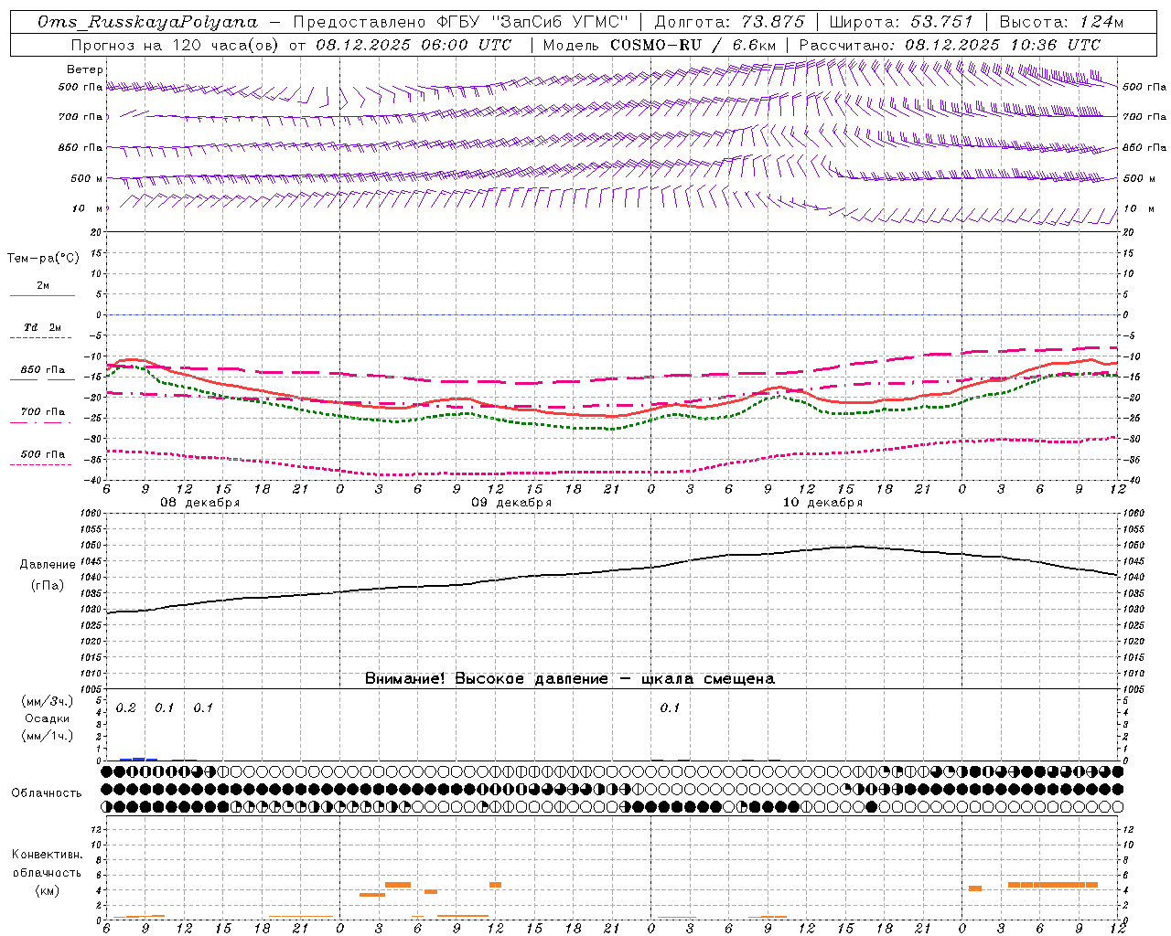Click the 'Высота: 124м' header value
Viewport: 1171px width, 936px height.
tap(1062, 22)
